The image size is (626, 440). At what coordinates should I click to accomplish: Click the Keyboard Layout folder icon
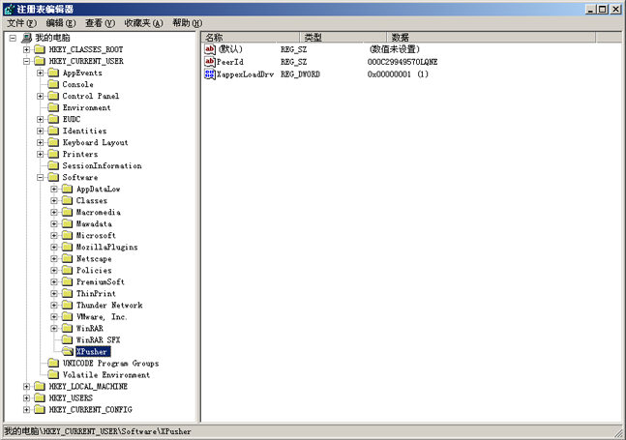click(x=53, y=142)
